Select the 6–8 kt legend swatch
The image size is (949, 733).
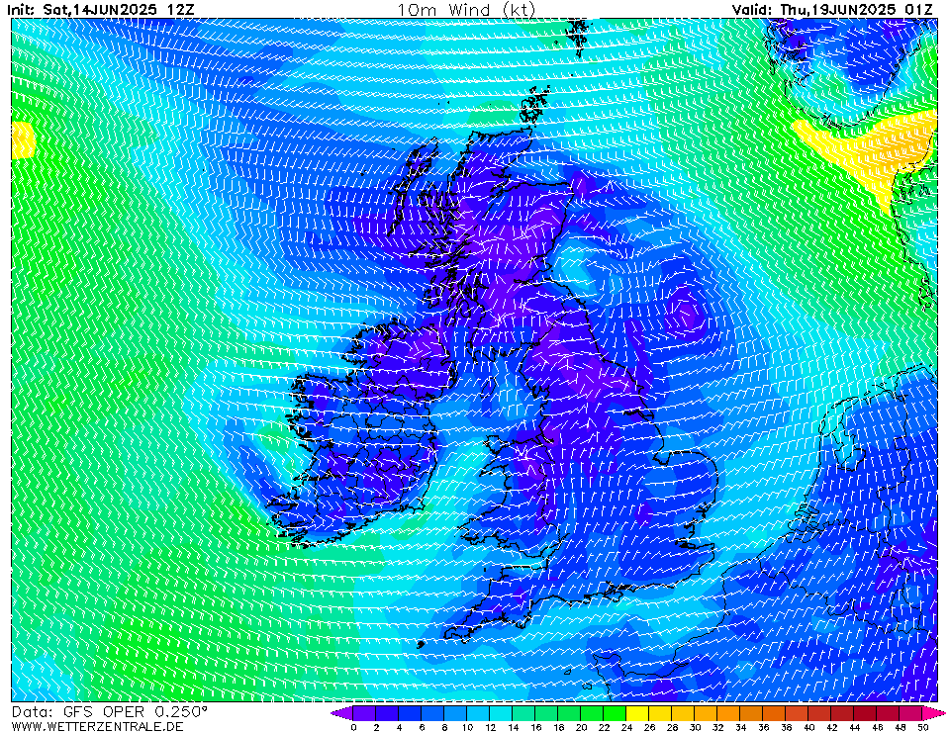point(432,713)
